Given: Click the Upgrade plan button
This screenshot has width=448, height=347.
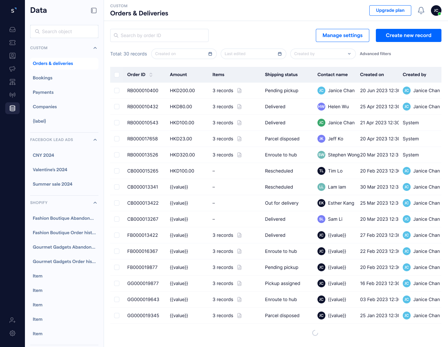Looking at the screenshot, I should 390,10.
